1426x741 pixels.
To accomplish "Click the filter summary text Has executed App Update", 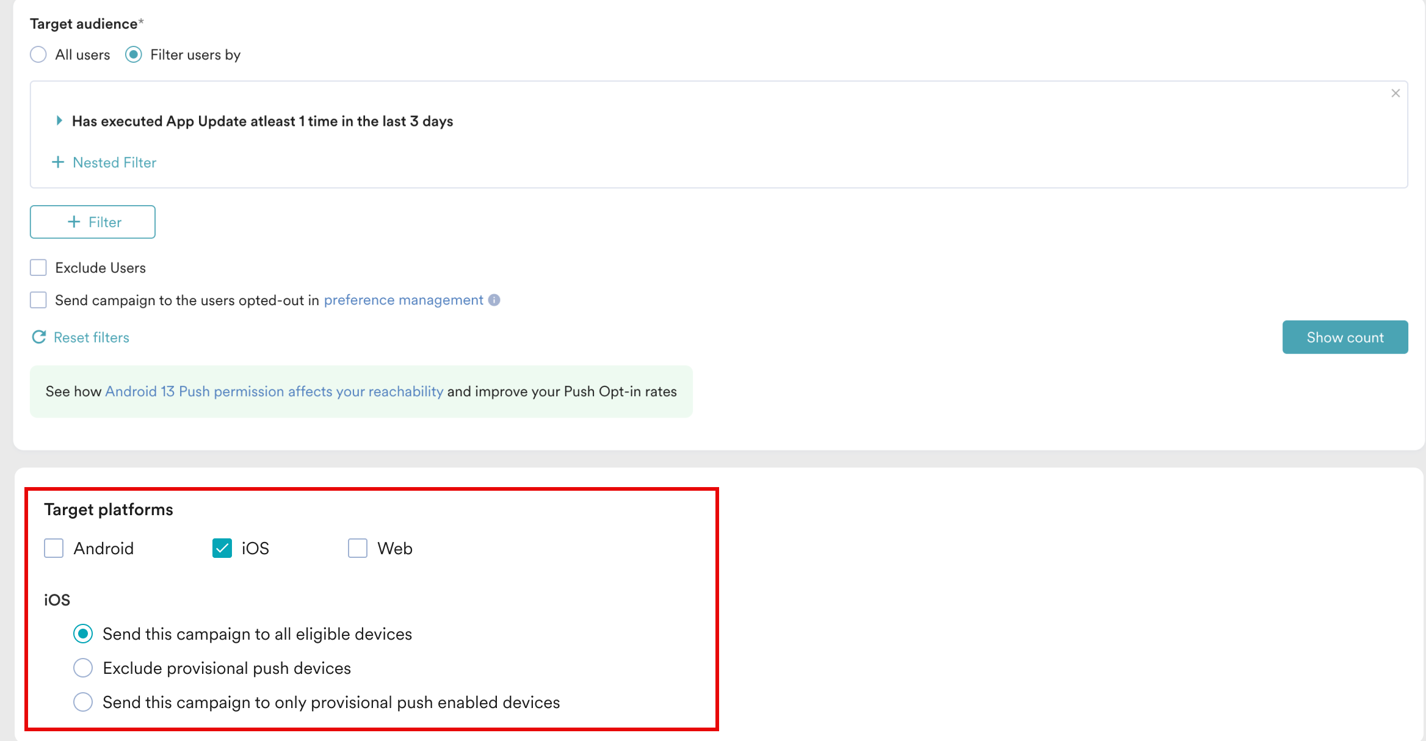I will coord(262,121).
